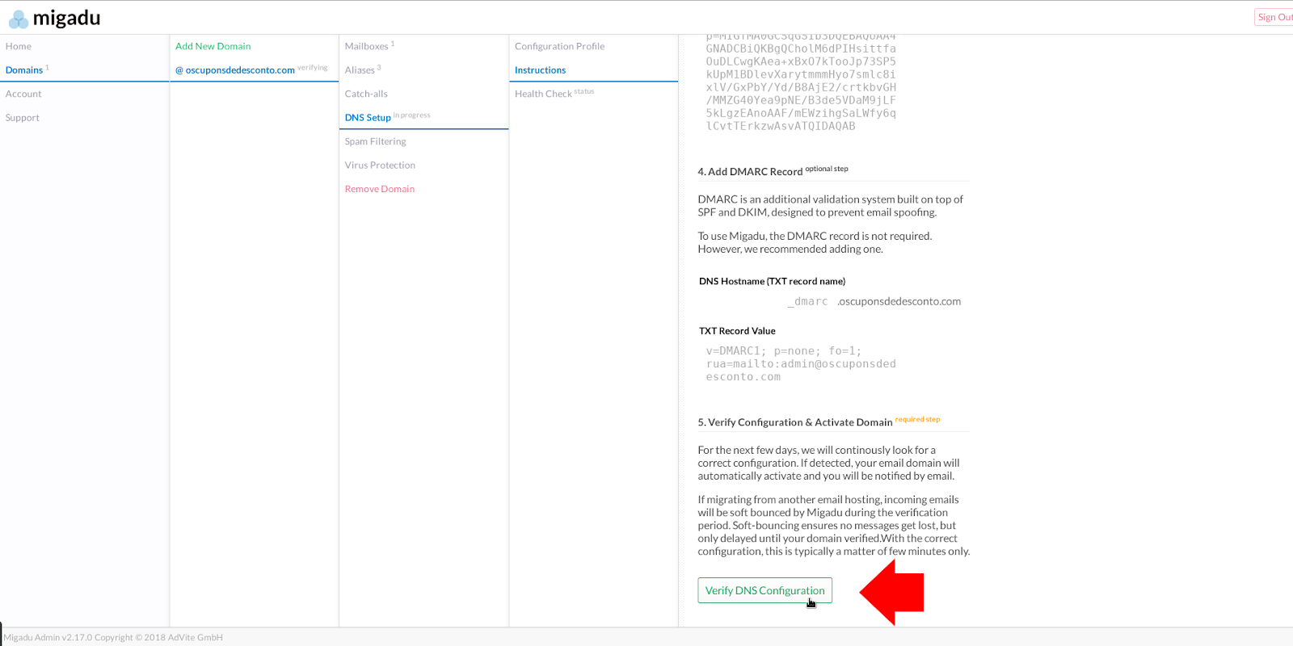Open Mailboxes list
Screen dimensions: 1293x646
point(367,46)
